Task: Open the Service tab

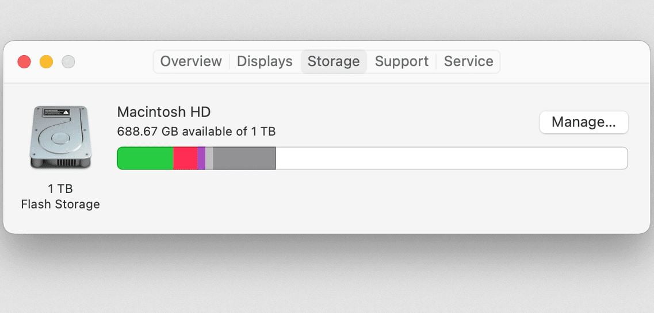Action: click(x=468, y=61)
